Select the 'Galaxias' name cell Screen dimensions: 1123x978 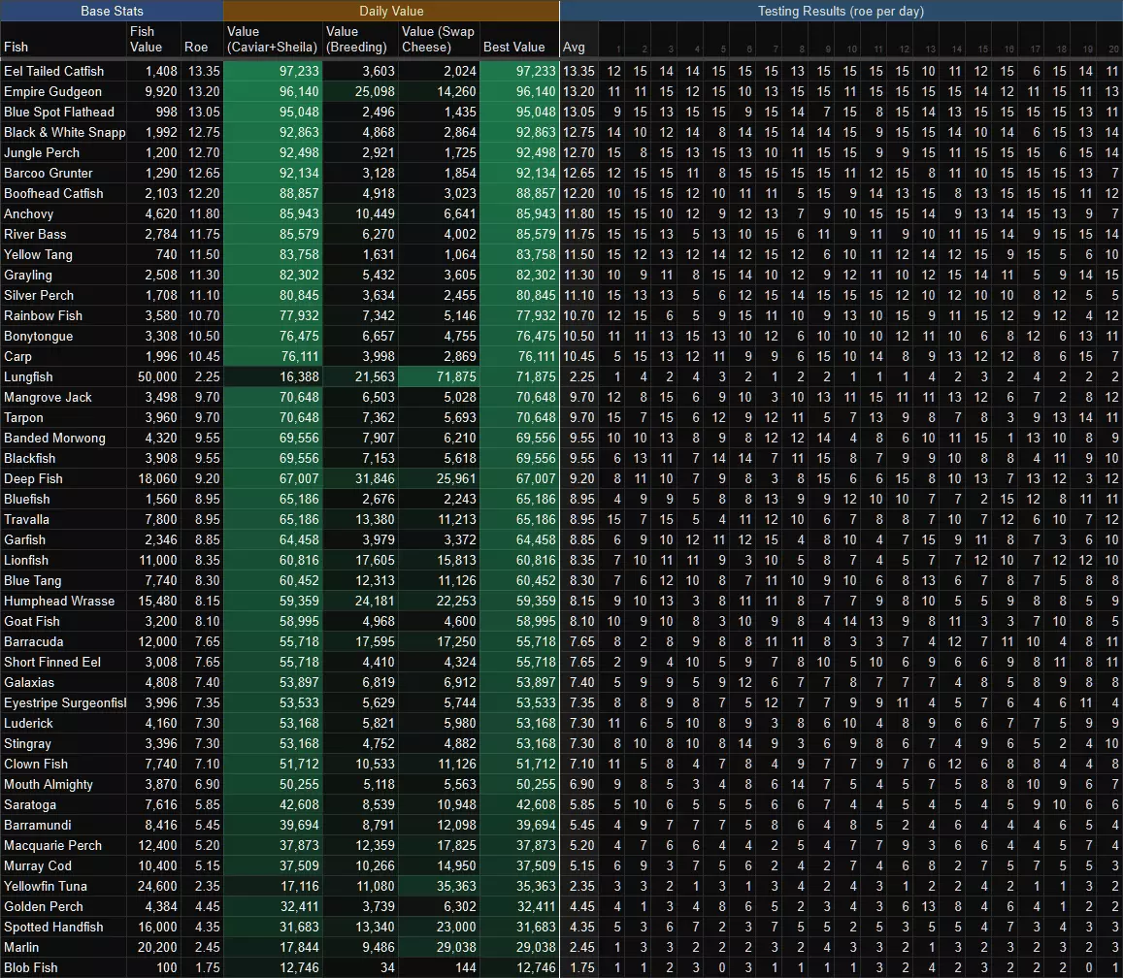click(x=64, y=683)
